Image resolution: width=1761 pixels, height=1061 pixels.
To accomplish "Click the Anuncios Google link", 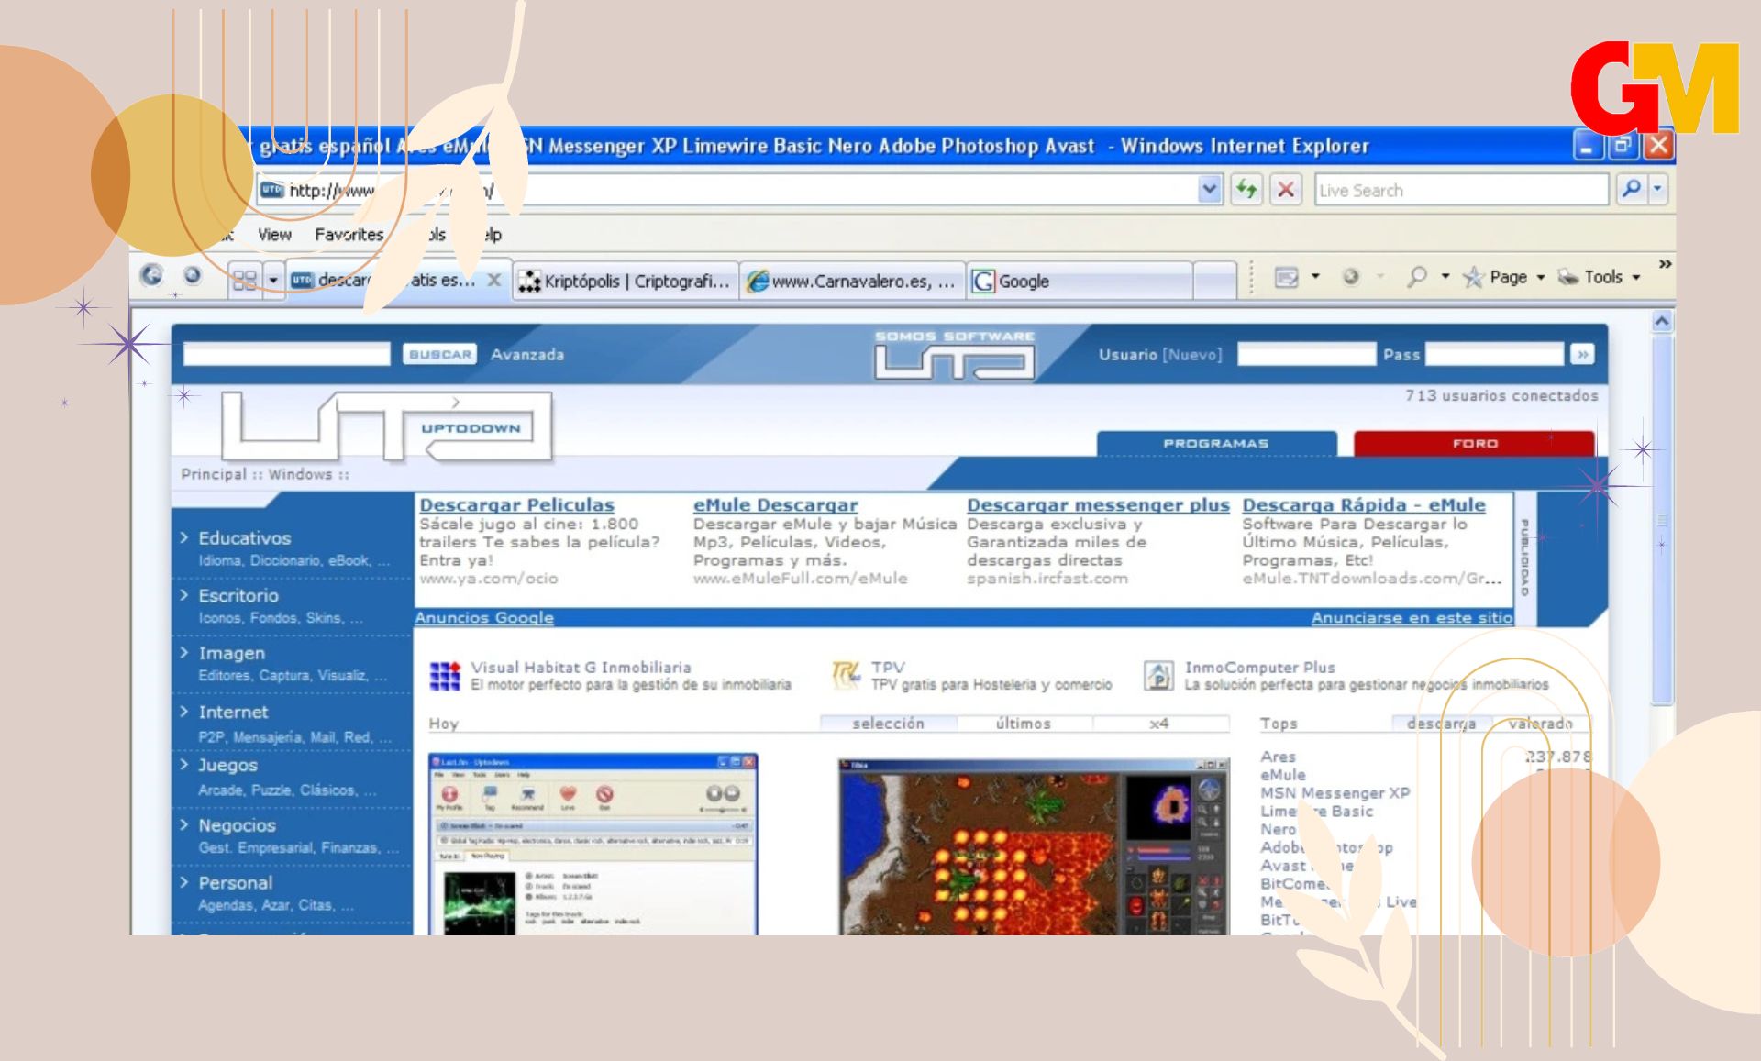I will [484, 617].
